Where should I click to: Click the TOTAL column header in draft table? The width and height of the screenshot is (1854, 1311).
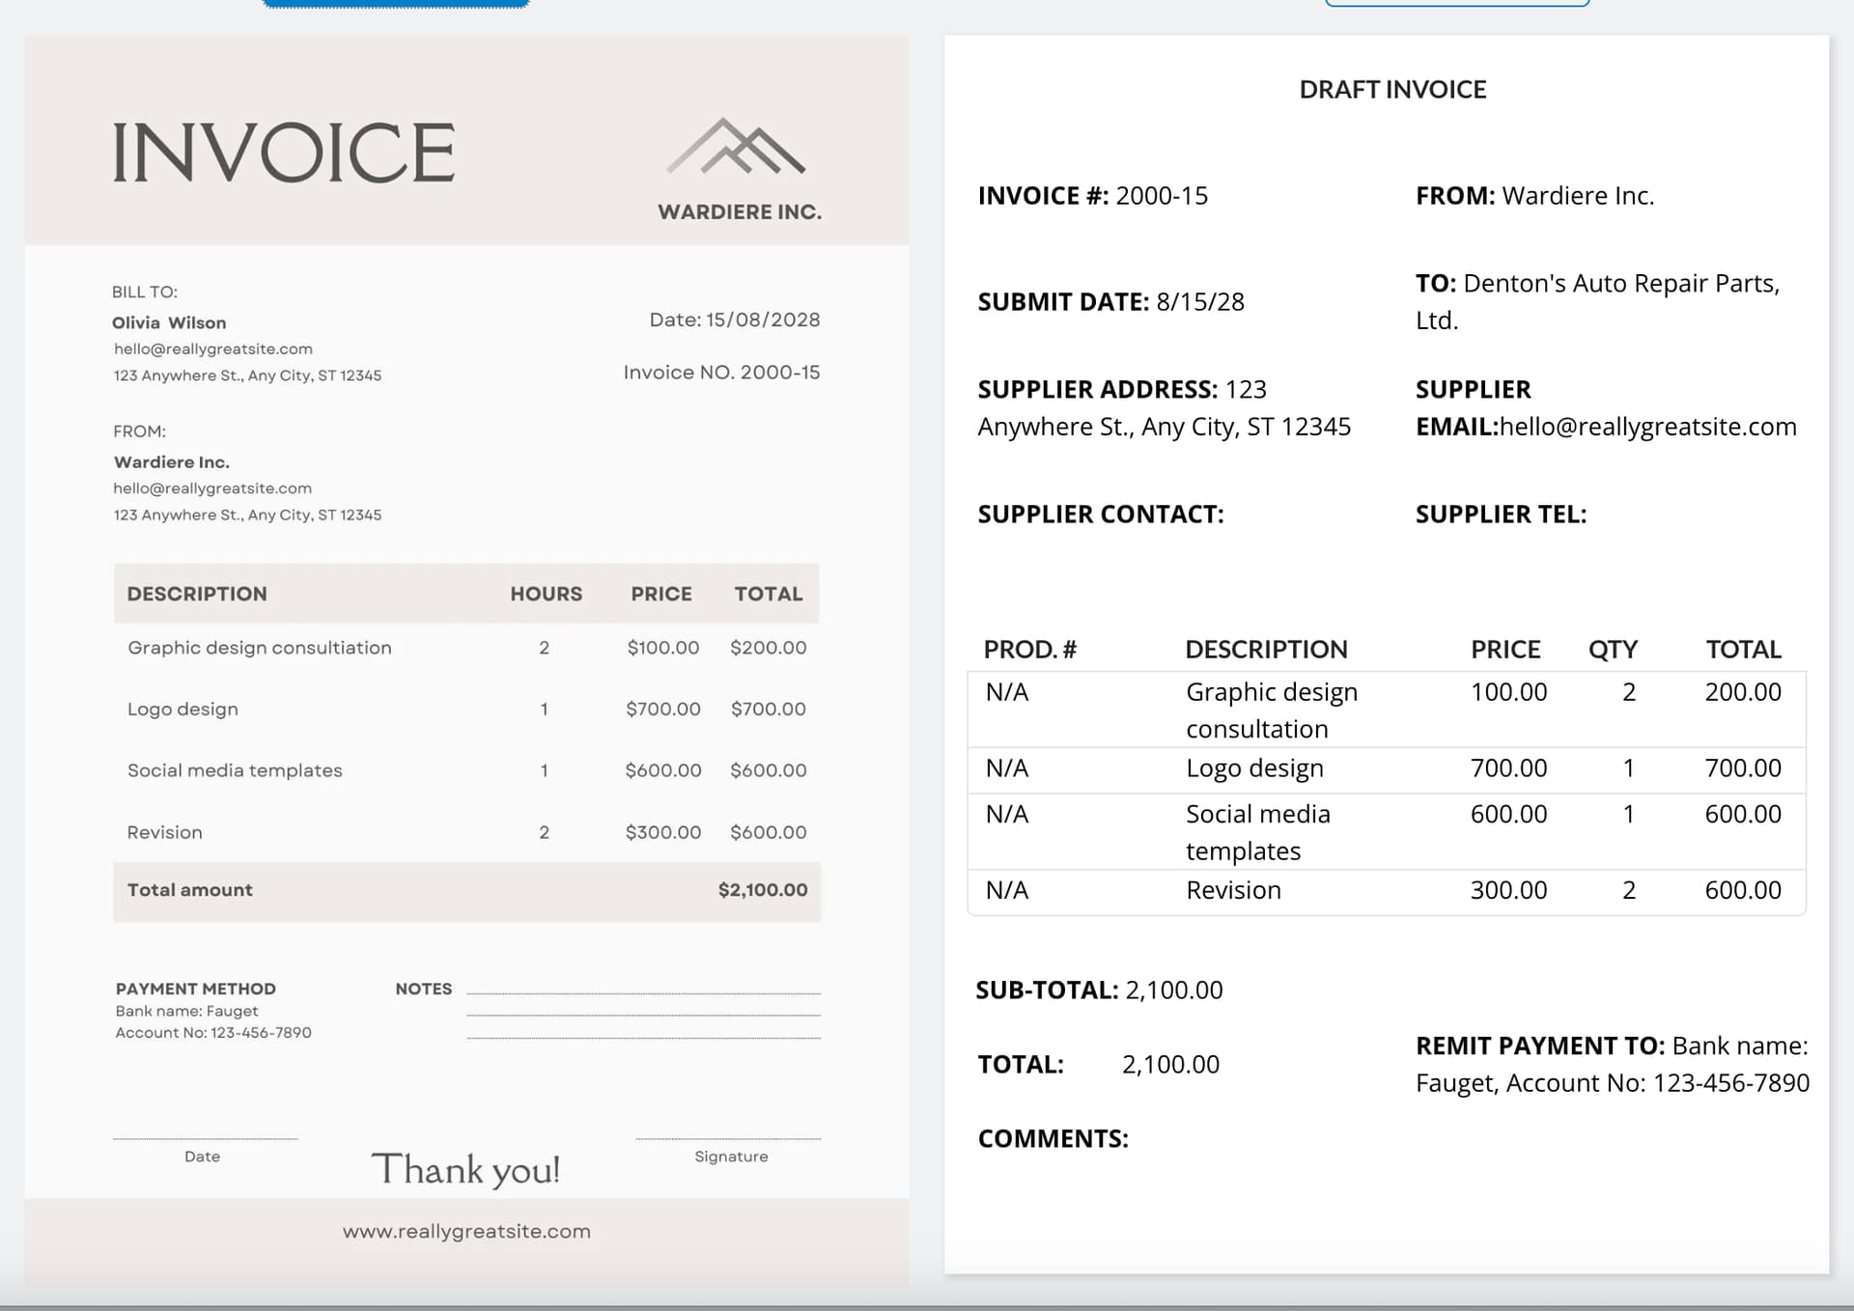pos(1742,650)
